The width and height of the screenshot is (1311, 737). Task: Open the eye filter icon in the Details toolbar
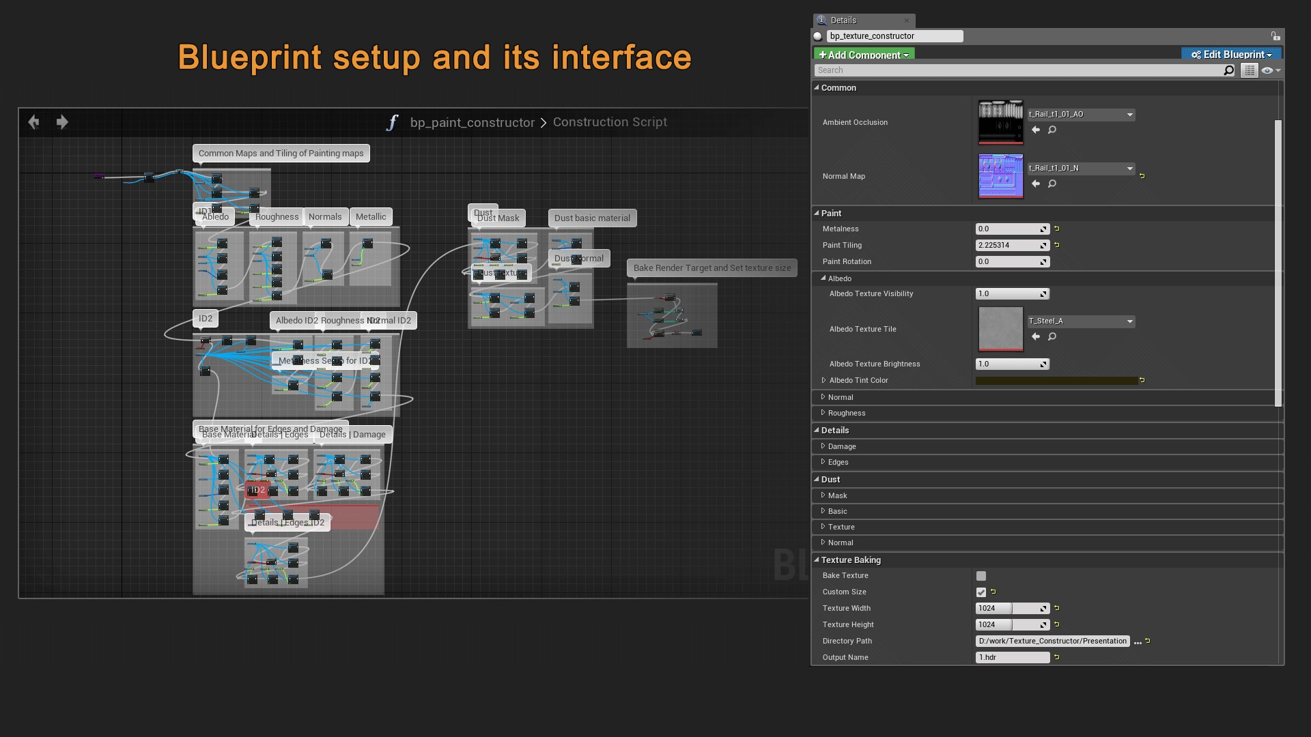pos(1268,70)
